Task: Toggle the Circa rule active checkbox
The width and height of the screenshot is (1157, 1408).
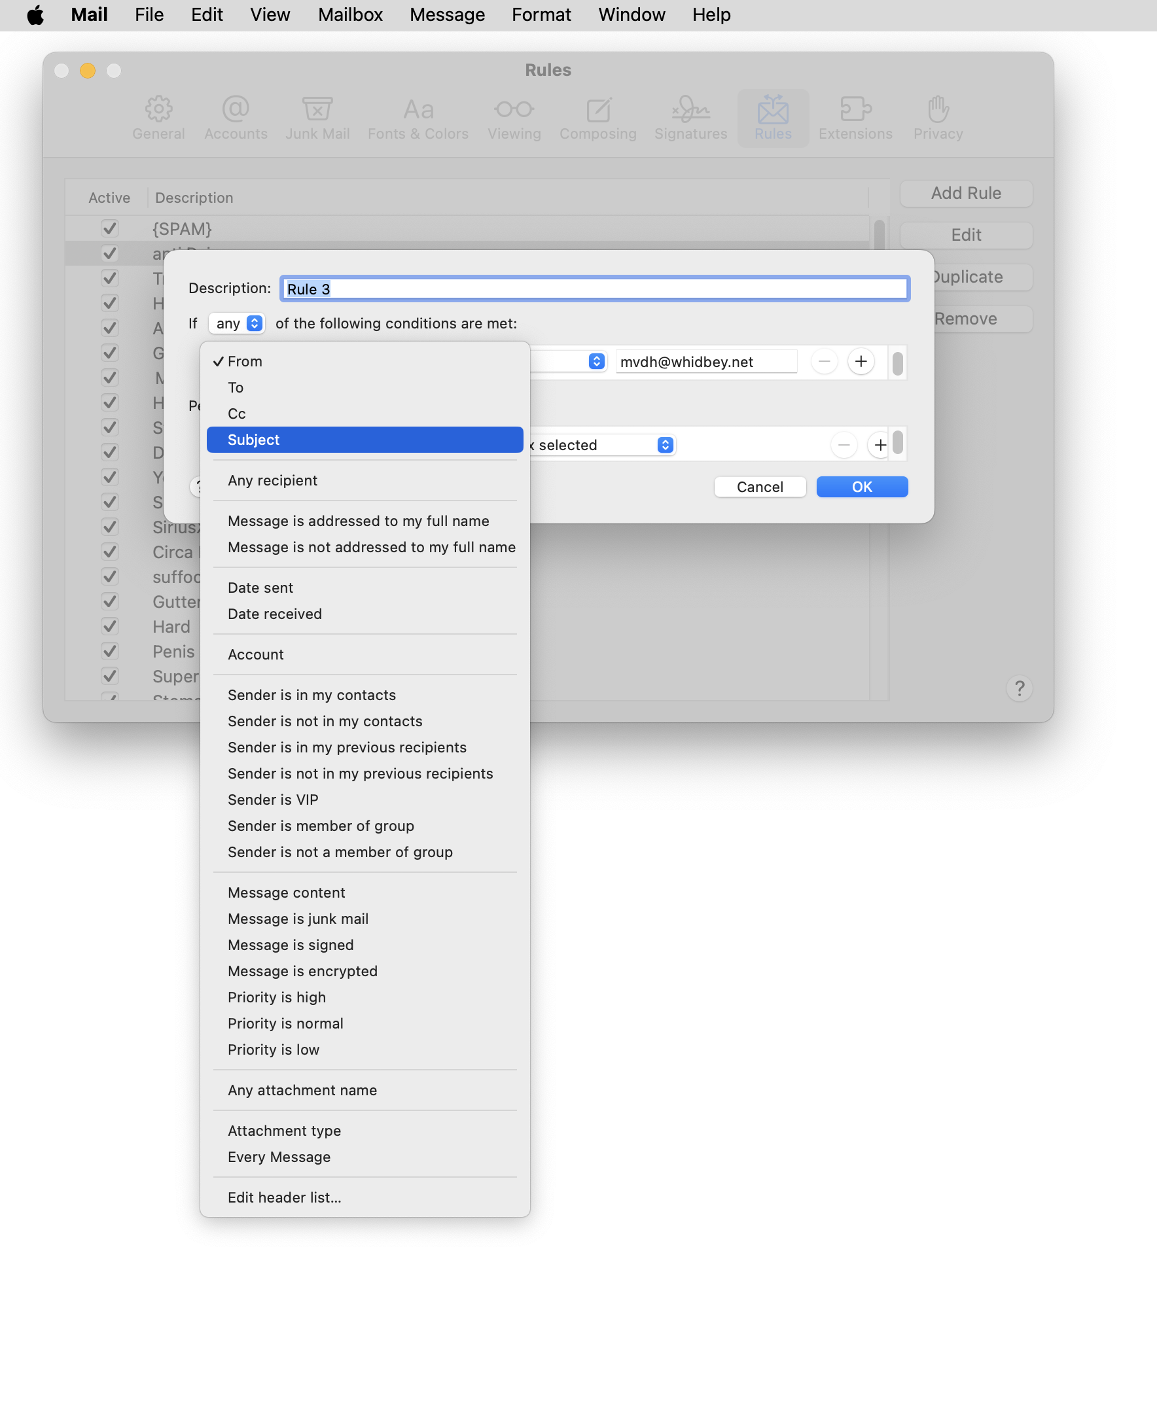Action: [x=109, y=551]
